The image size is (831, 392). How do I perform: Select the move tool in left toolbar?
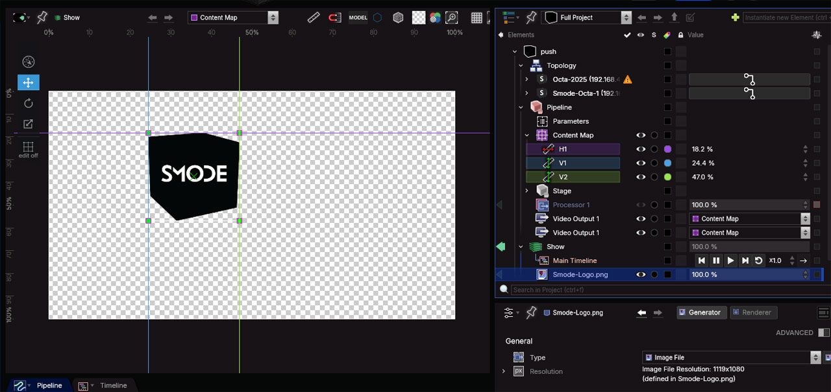28,82
